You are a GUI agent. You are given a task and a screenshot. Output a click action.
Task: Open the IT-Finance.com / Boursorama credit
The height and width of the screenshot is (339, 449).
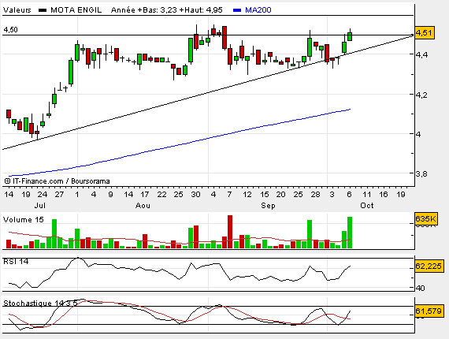tap(58, 181)
